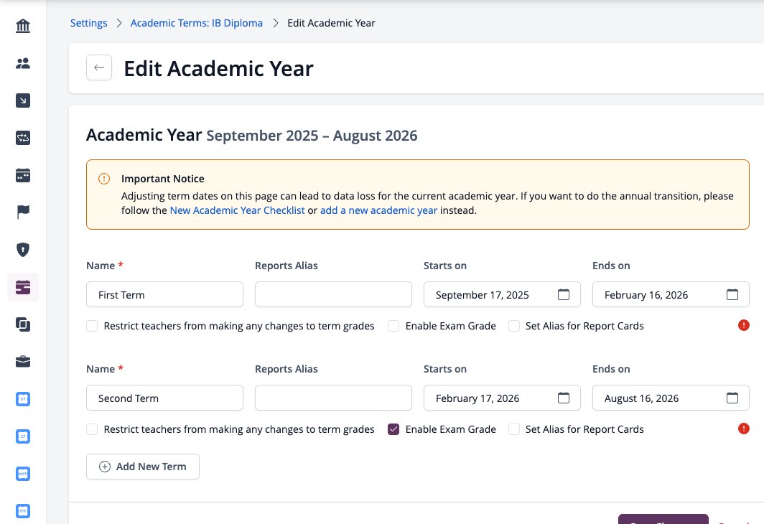The image size is (764, 524).
Task: Follow the 'add a new academic year' link
Action: pos(378,210)
